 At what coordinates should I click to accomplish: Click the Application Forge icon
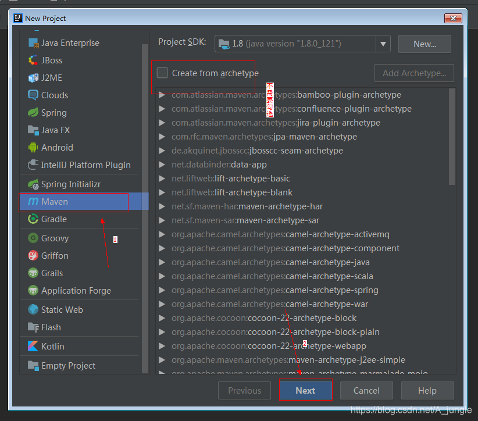(33, 290)
